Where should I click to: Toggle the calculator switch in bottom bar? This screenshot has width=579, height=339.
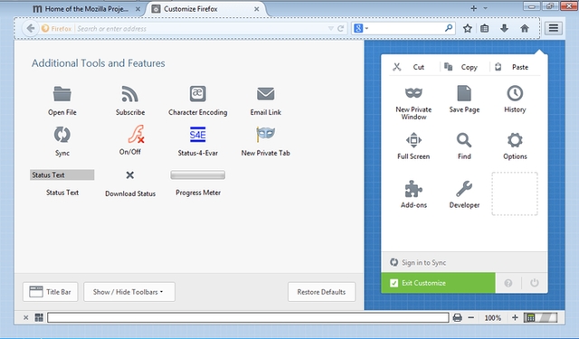click(541, 317)
